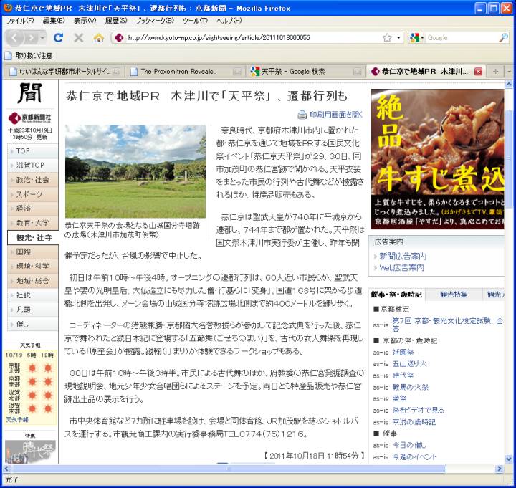Open the back/forward history dropdown arrow
Viewport: 516px width, 488px height.
pyautogui.click(x=42, y=38)
